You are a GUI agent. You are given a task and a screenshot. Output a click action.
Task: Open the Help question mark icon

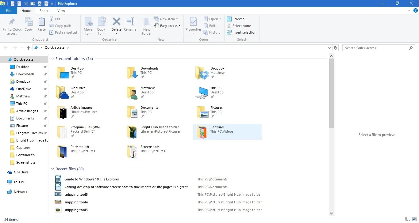point(416,10)
